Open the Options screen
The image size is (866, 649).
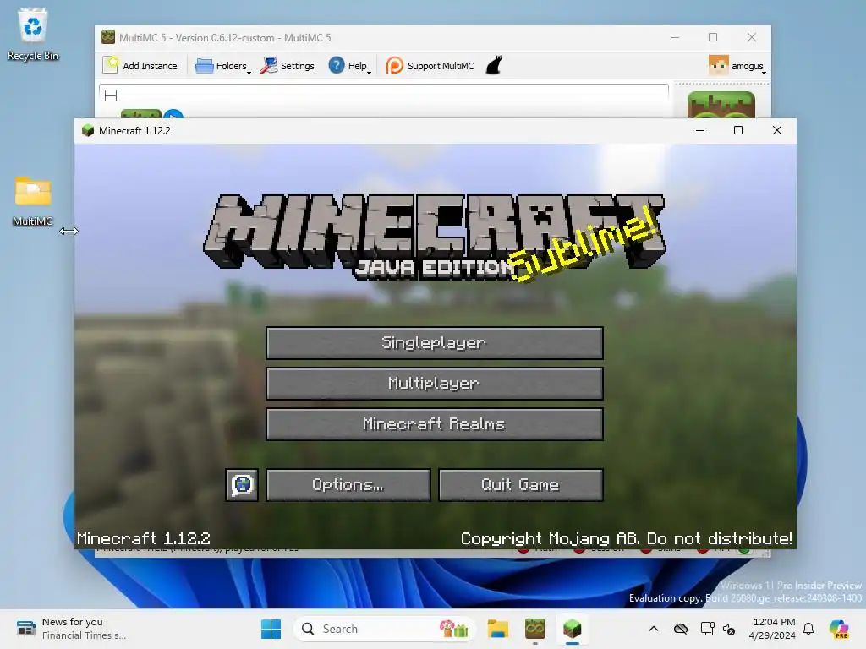348,485
